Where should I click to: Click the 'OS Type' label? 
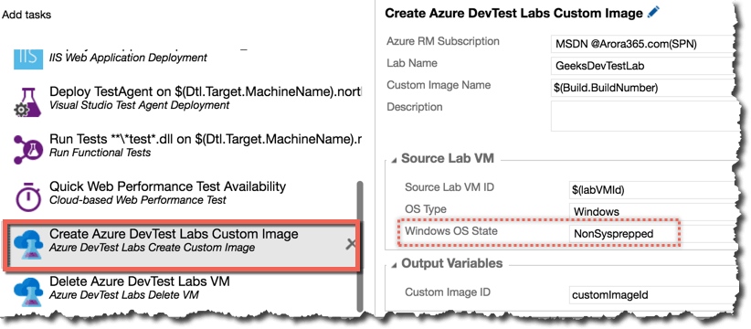pyautogui.click(x=426, y=209)
